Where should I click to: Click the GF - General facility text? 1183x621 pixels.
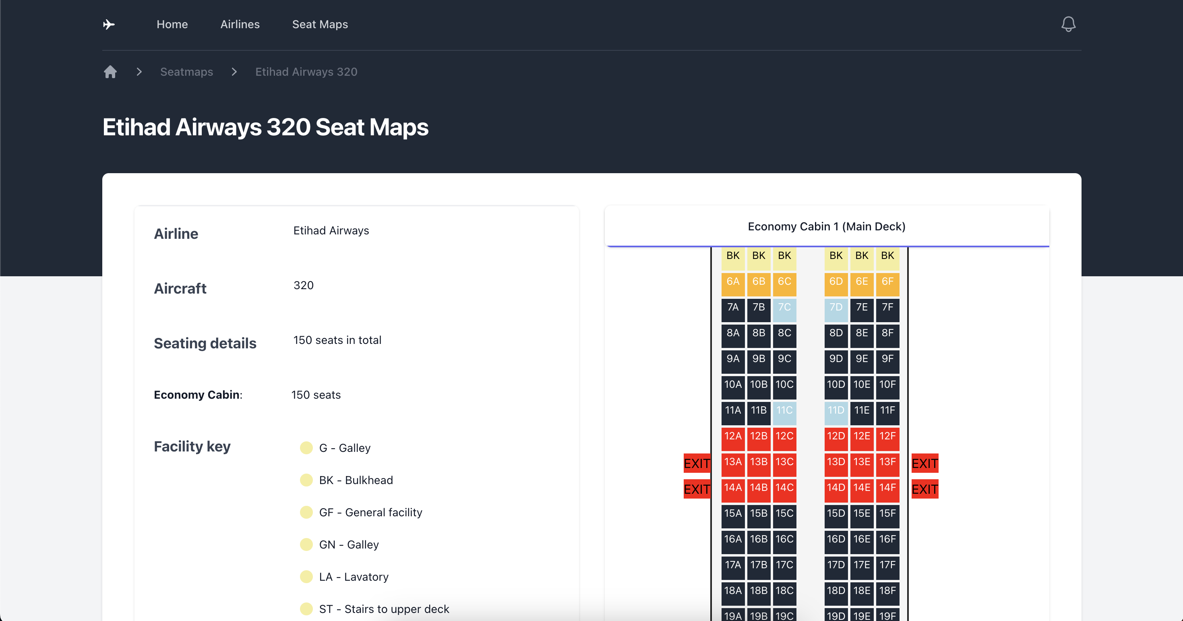[370, 512]
